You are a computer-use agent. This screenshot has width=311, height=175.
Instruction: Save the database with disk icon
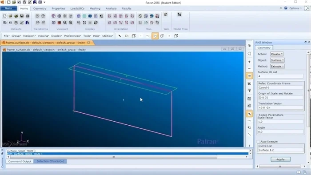click(x=22, y=16)
